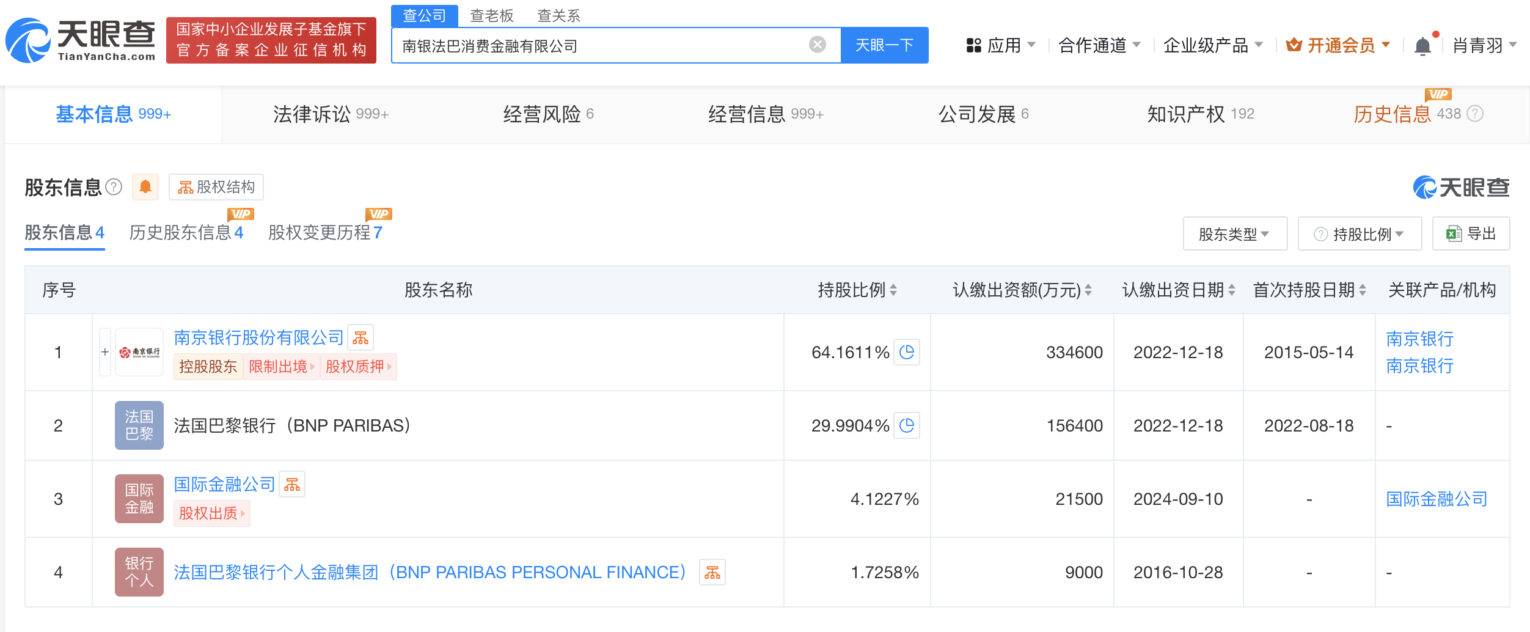Open the 合作通道 dropdown
The image size is (1530, 632).
coord(1099,45)
